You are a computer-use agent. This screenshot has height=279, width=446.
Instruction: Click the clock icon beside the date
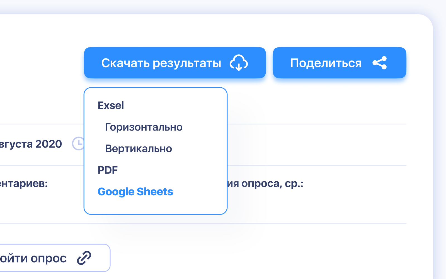[78, 144]
